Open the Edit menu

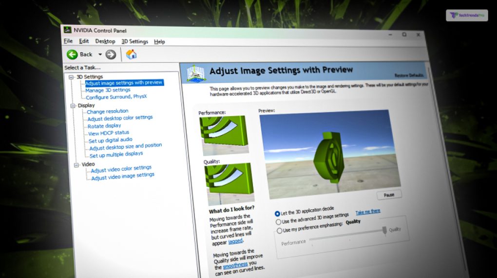pos(84,41)
